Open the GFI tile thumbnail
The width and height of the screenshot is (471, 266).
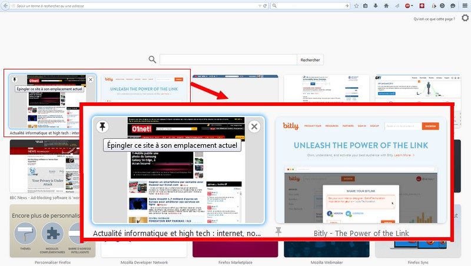417,88
